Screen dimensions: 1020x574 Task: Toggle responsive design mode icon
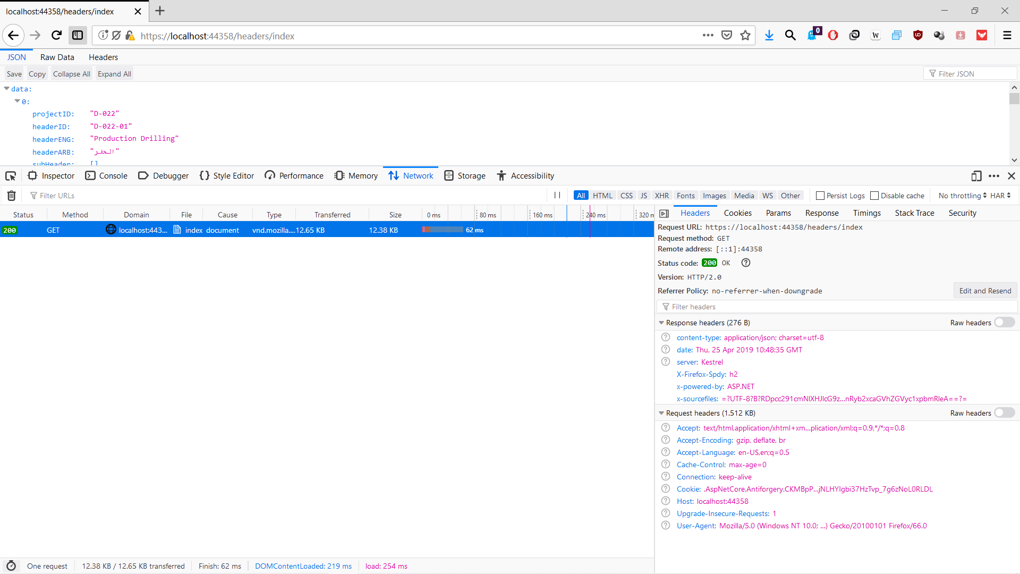coord(976,176)
